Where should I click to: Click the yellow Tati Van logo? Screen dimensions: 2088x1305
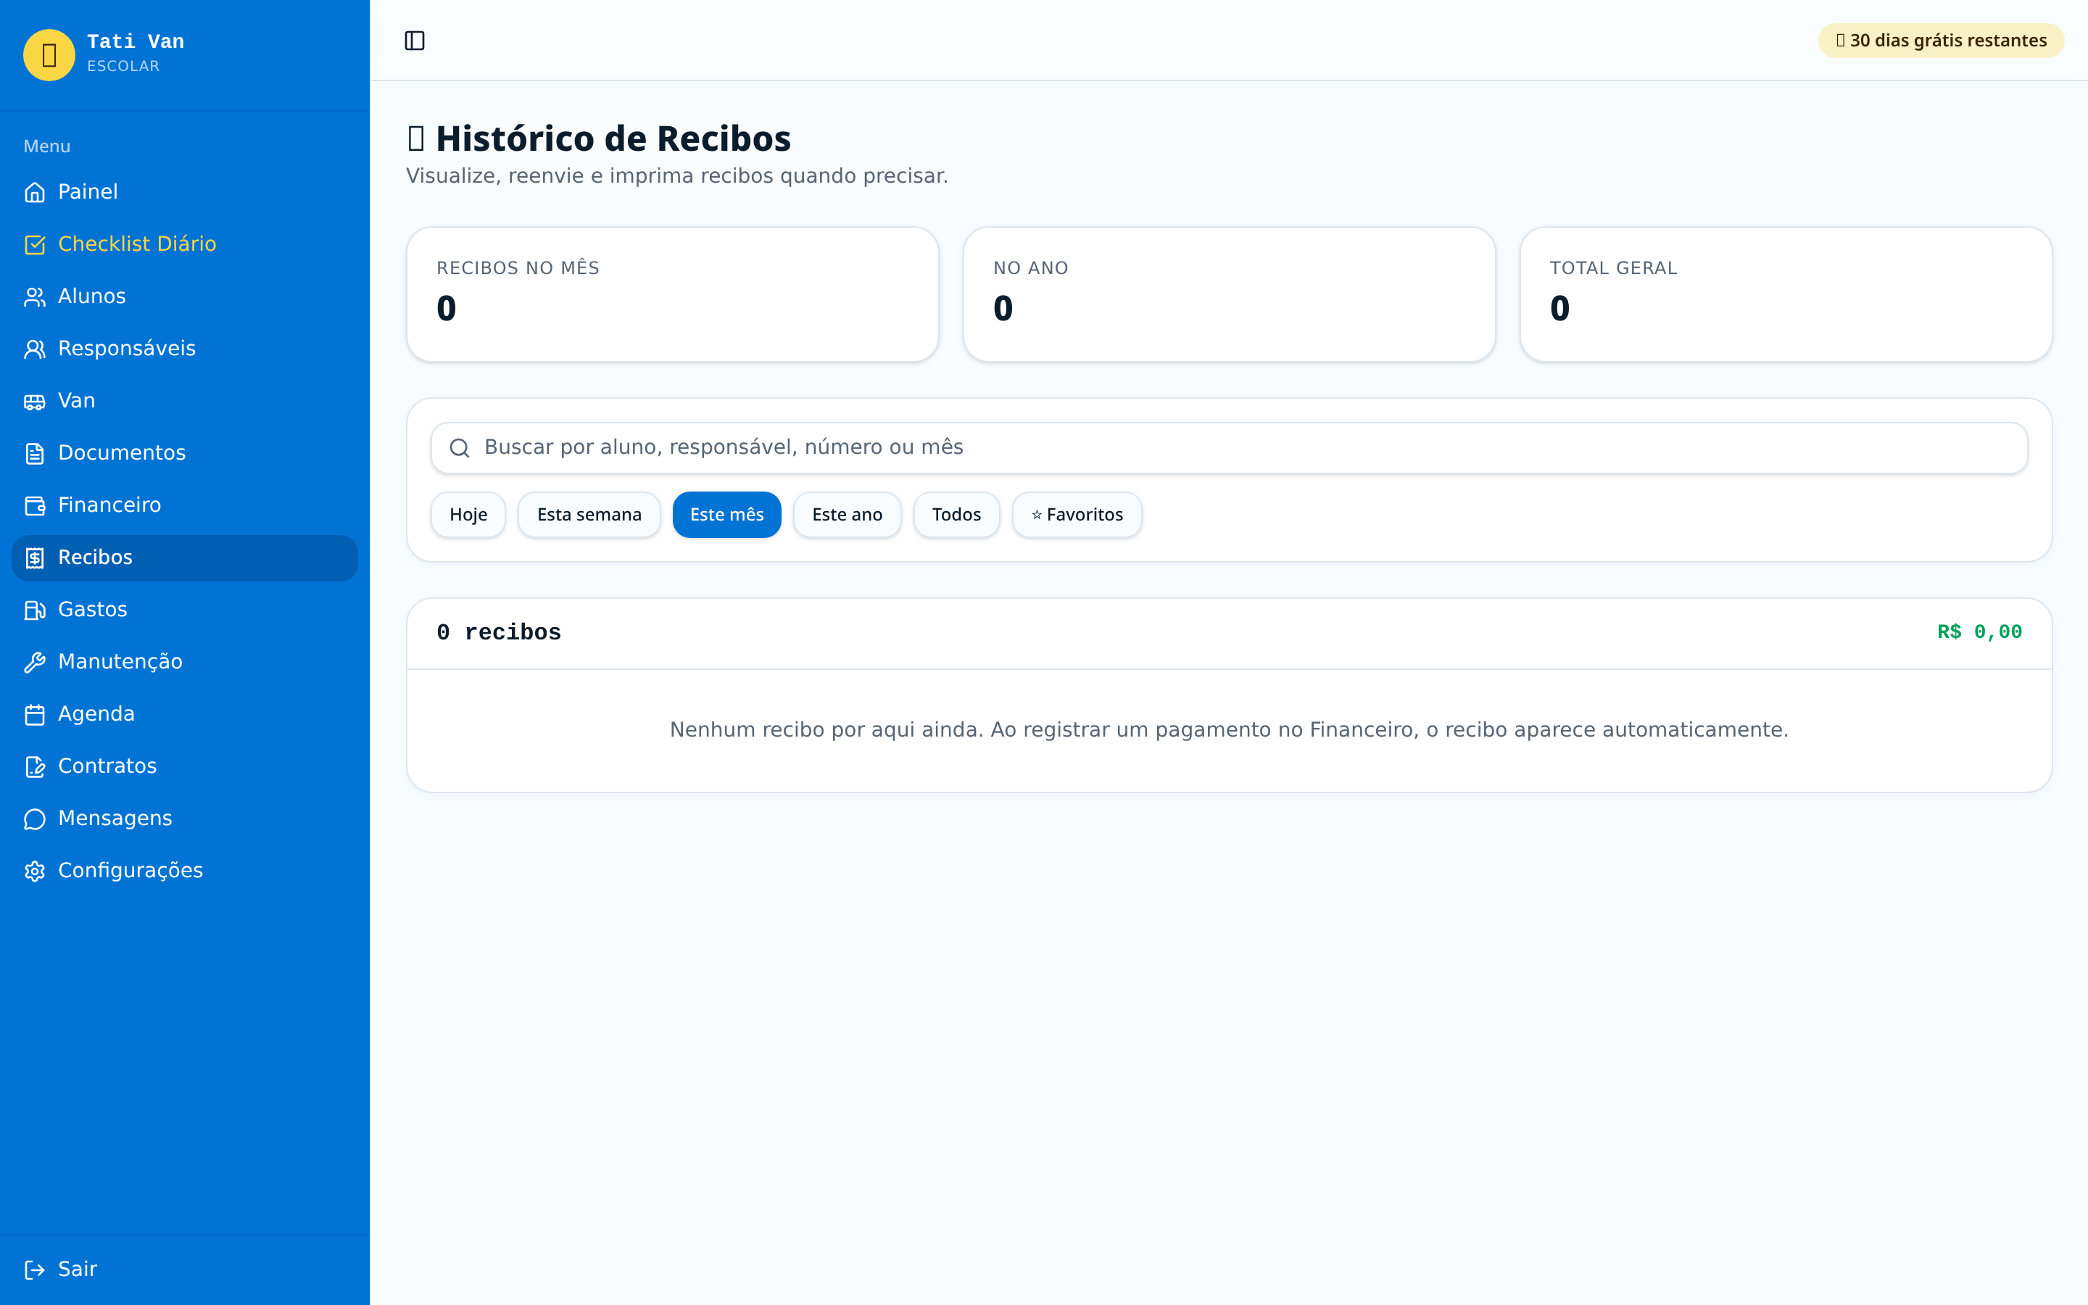click(x=49, y=54)
